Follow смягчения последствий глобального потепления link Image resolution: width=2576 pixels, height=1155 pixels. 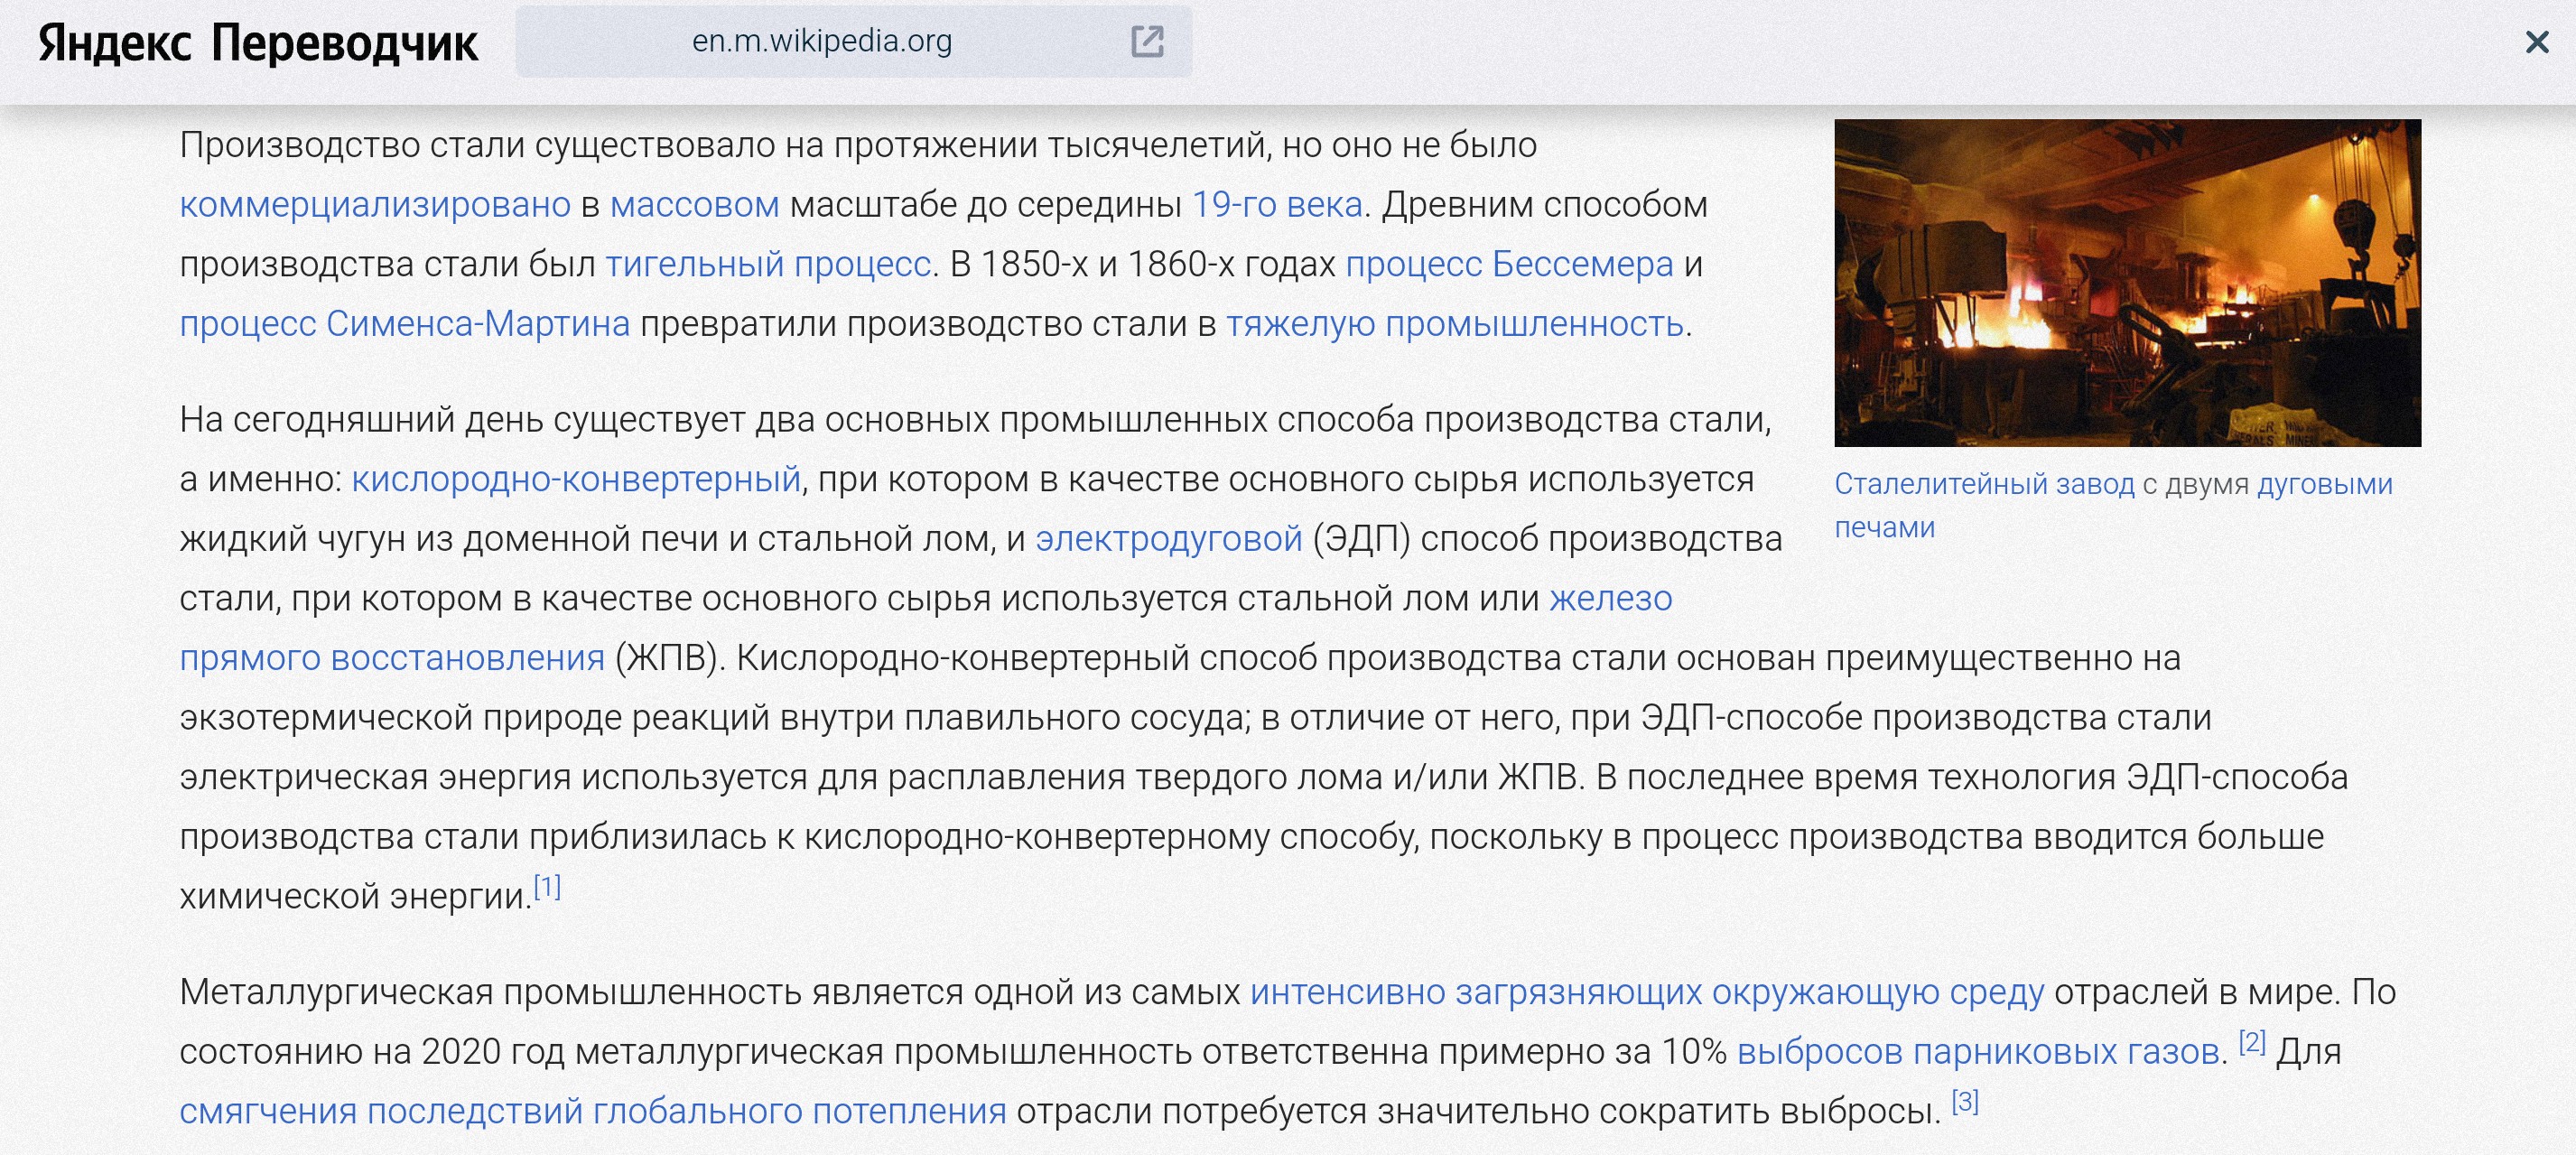592,1111
